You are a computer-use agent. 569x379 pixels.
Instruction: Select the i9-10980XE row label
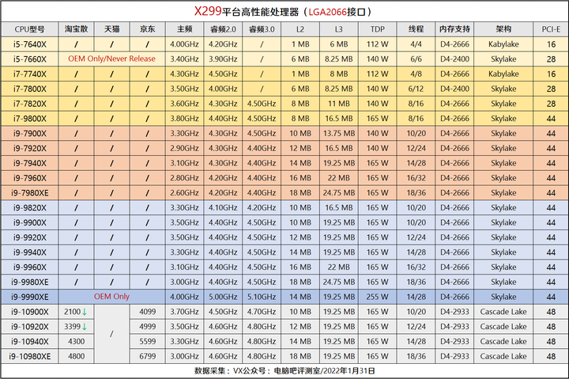click(30, 357)
